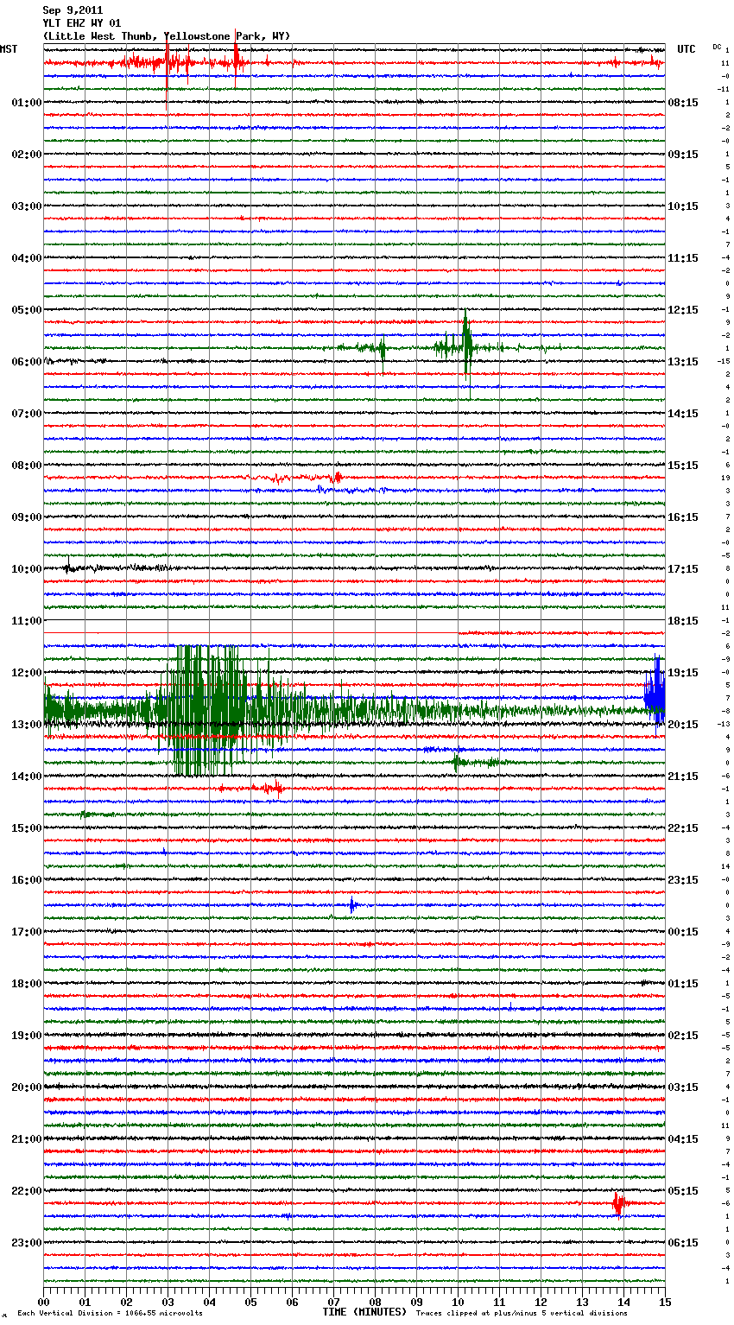The image size is (734, 1325).
Task: Click the 'Each Vertical Division = 1066.55 microvolts' footnote
Action: [x=110, y=1313]
